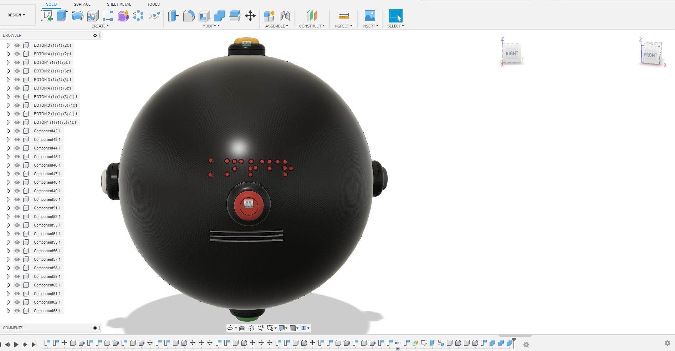The image size is (675, 351).
Task: Step to the next timeline feature
Action: click(25, 344)
